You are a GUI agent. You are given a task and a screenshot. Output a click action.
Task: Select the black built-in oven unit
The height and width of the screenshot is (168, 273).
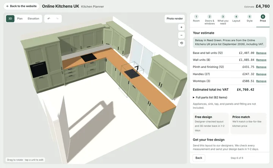(39, 70)
